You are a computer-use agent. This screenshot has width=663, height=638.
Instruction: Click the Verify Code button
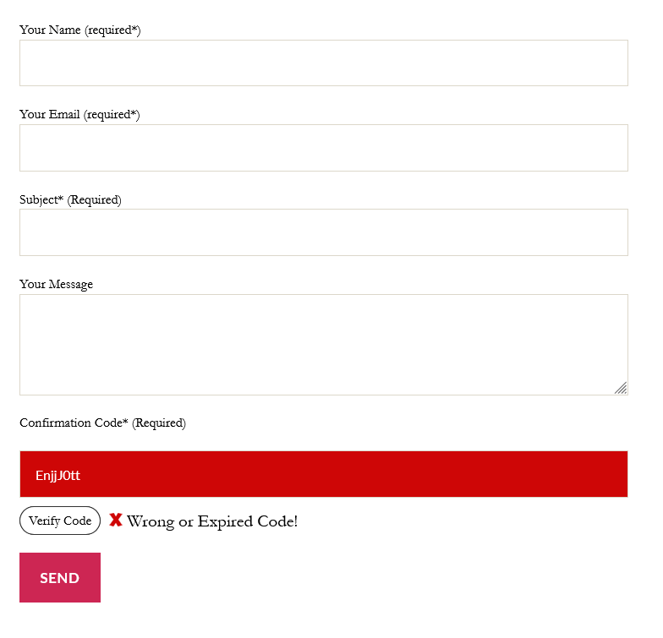60,521
